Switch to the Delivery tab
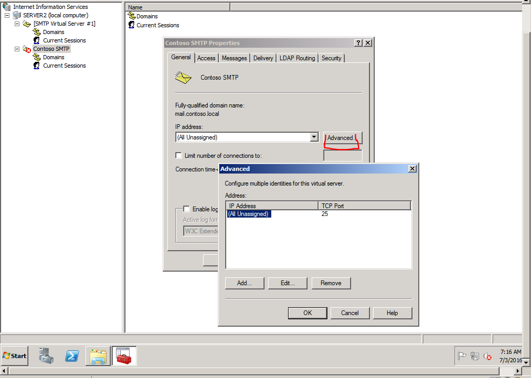The width and height of the screenshot is (531, 378). pos(263,58)
